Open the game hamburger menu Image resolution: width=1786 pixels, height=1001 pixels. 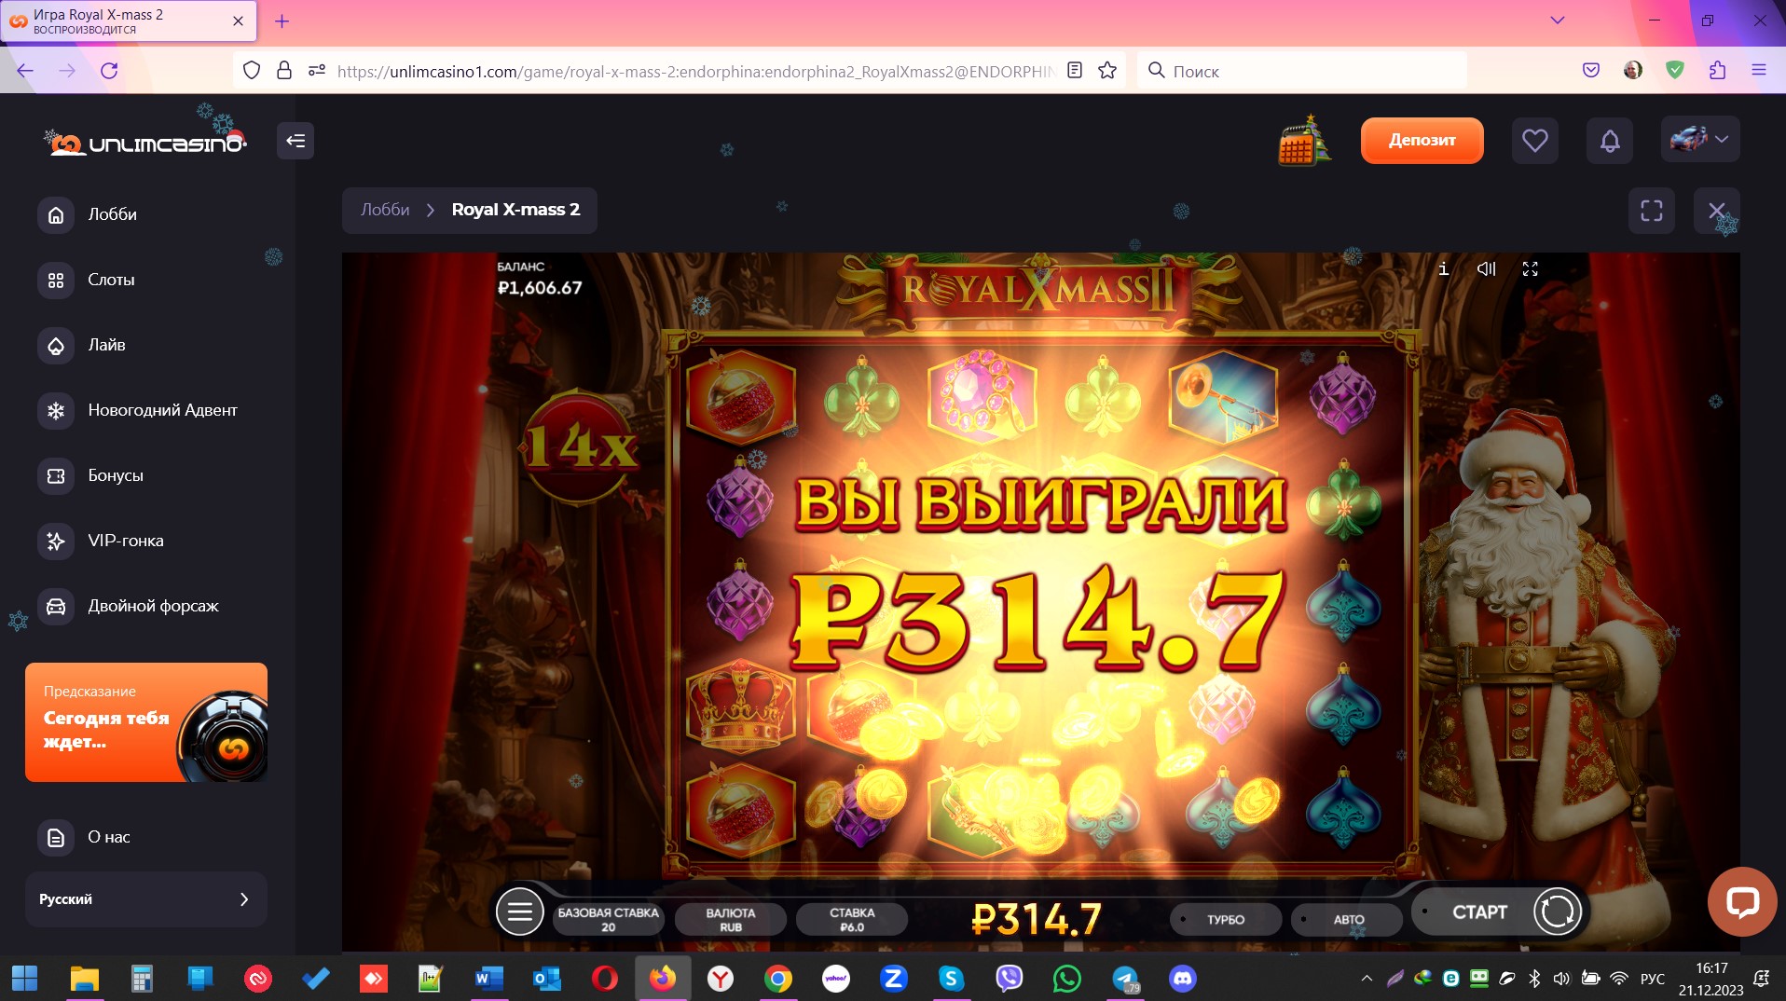pos(519,912)
